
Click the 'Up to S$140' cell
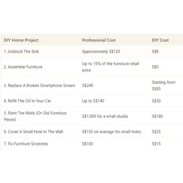pyautogui.click(x=93, y=101)
